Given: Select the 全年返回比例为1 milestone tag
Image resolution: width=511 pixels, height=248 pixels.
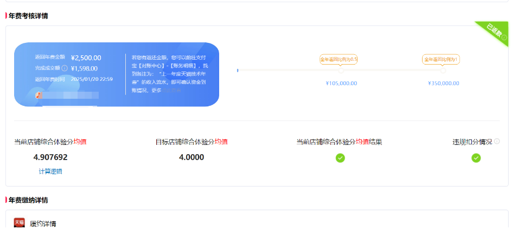Looking at the screenshot, I should click(441, 59).
